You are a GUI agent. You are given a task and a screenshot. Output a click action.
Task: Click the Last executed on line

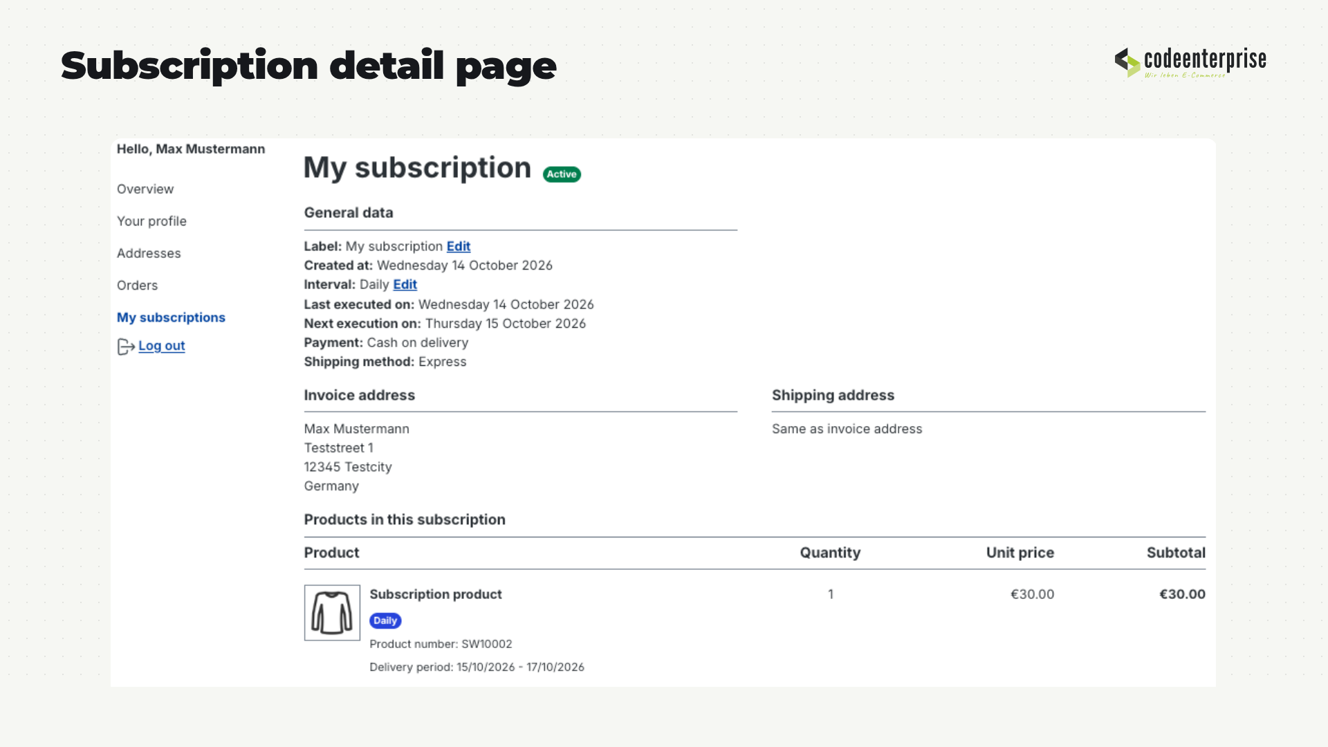[x=449, y=304]
